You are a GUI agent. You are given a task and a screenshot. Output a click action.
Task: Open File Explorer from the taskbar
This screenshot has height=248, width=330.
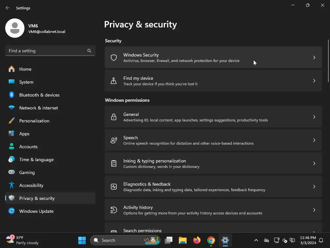coord(182,240)
